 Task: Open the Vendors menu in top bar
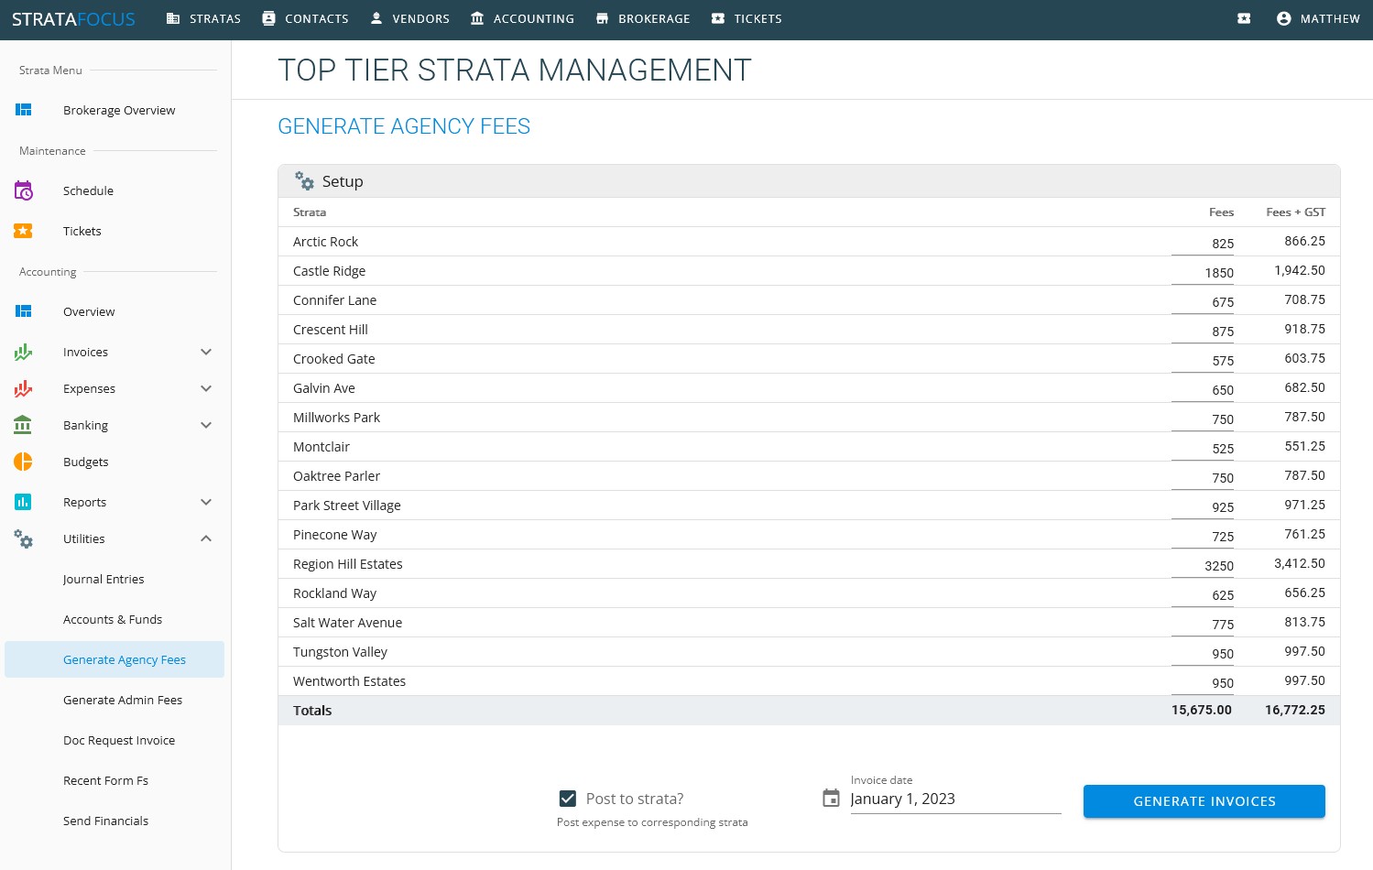pos(409,18)
